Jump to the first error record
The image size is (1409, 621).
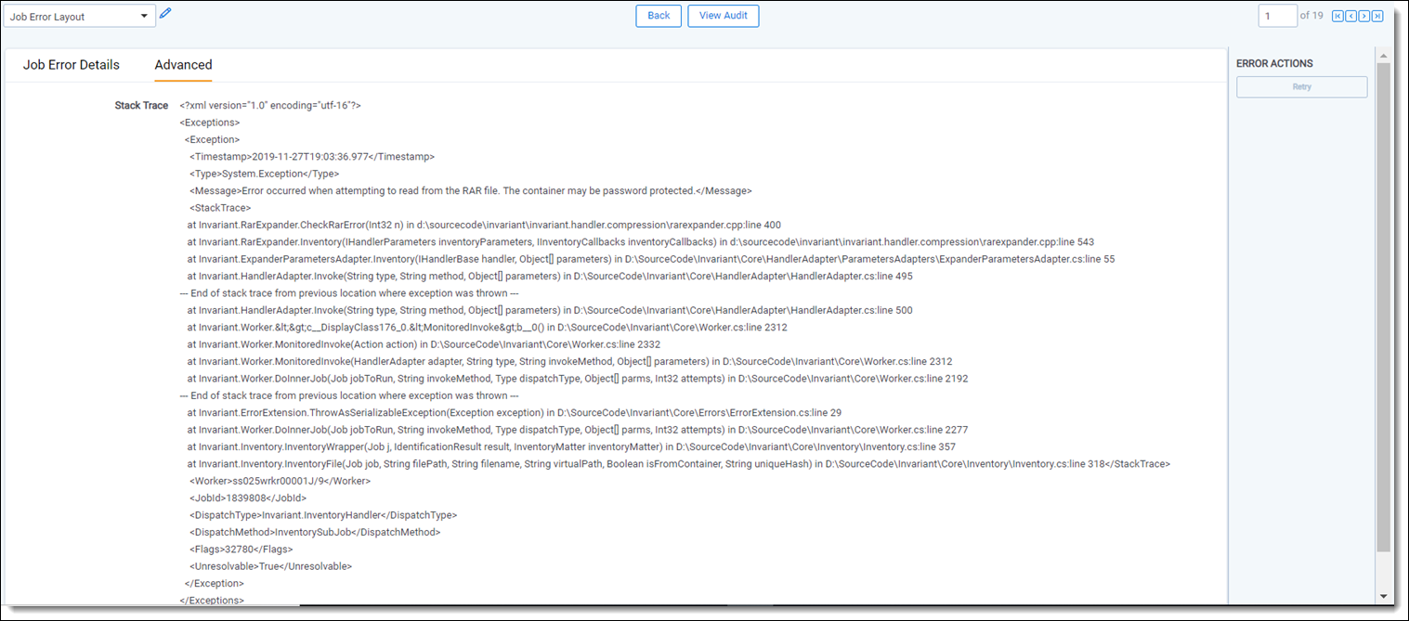point(1337,16)
